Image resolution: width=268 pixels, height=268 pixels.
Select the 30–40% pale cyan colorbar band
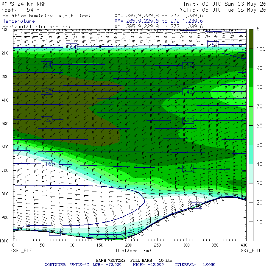[x=251, y=174]
